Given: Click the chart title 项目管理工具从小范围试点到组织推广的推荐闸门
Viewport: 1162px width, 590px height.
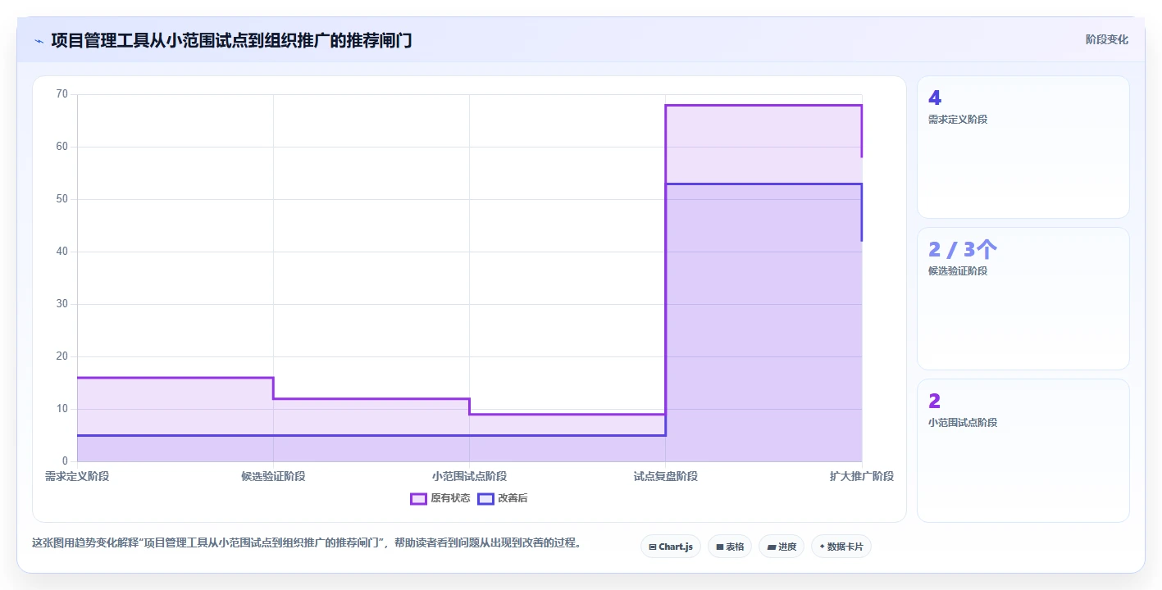Looking at the screenshot, I should pos(231,40).
